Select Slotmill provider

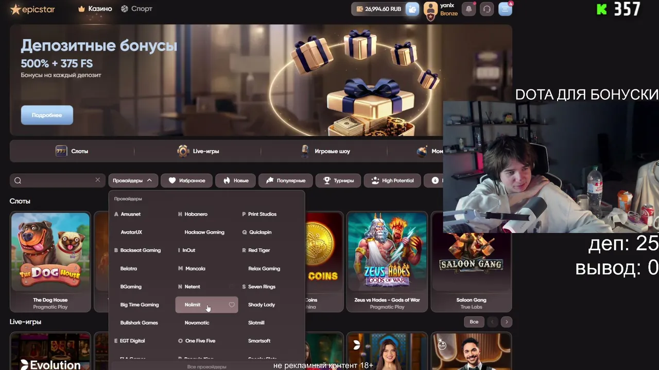256,323
